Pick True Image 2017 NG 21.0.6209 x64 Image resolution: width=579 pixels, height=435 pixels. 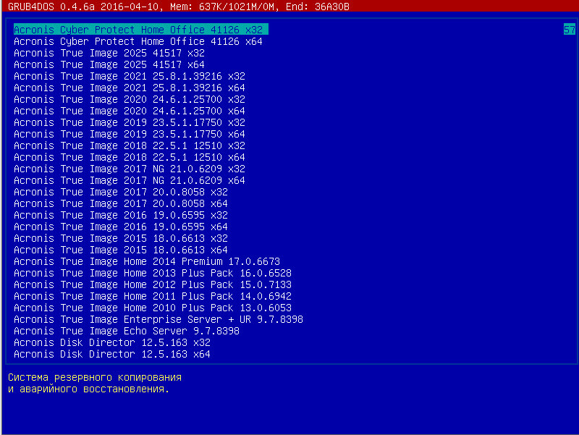[x=130, y=180]
